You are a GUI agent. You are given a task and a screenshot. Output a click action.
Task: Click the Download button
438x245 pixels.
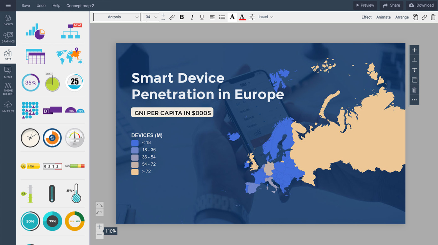pyautogui.click(x=421, y=5)
